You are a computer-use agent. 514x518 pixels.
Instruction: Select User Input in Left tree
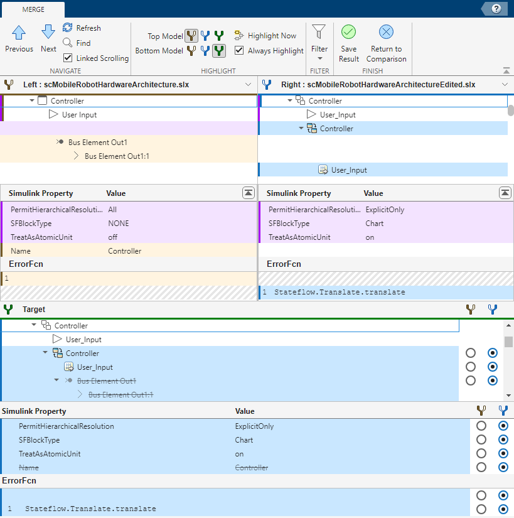[79, 115]
